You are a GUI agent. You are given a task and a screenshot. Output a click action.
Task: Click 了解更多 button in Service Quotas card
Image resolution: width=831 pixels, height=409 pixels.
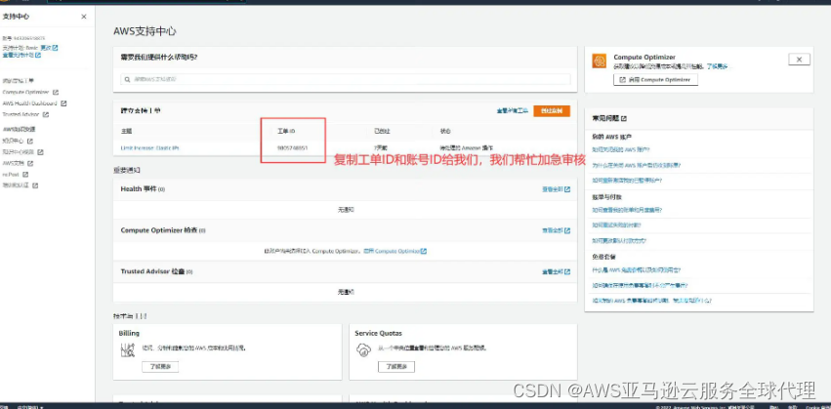(395, 367)
